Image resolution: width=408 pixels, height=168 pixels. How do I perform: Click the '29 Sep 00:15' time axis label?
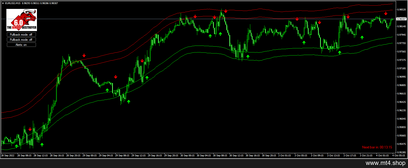[89, 156]
